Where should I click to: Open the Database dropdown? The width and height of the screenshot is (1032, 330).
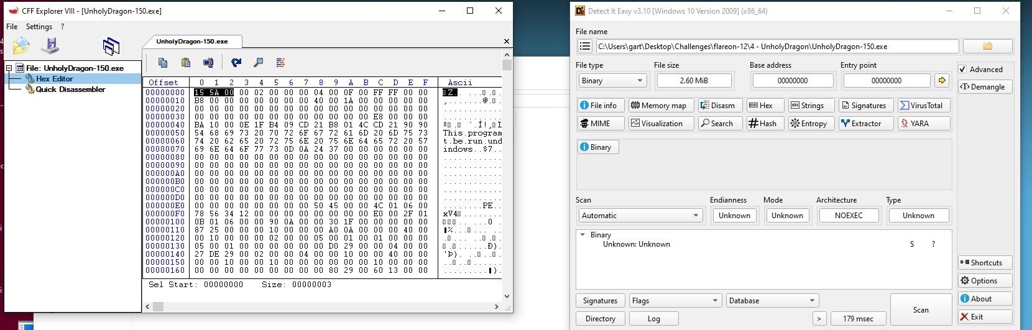(x=773, y=300)
